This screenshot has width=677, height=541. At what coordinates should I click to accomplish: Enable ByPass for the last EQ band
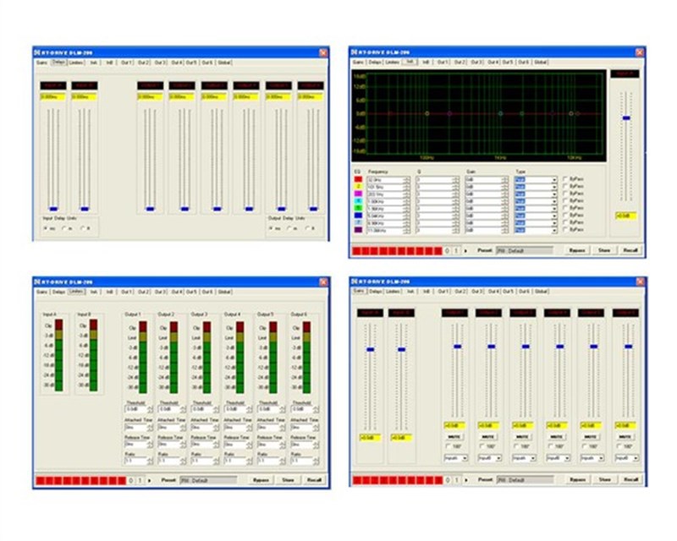[565, 230]
